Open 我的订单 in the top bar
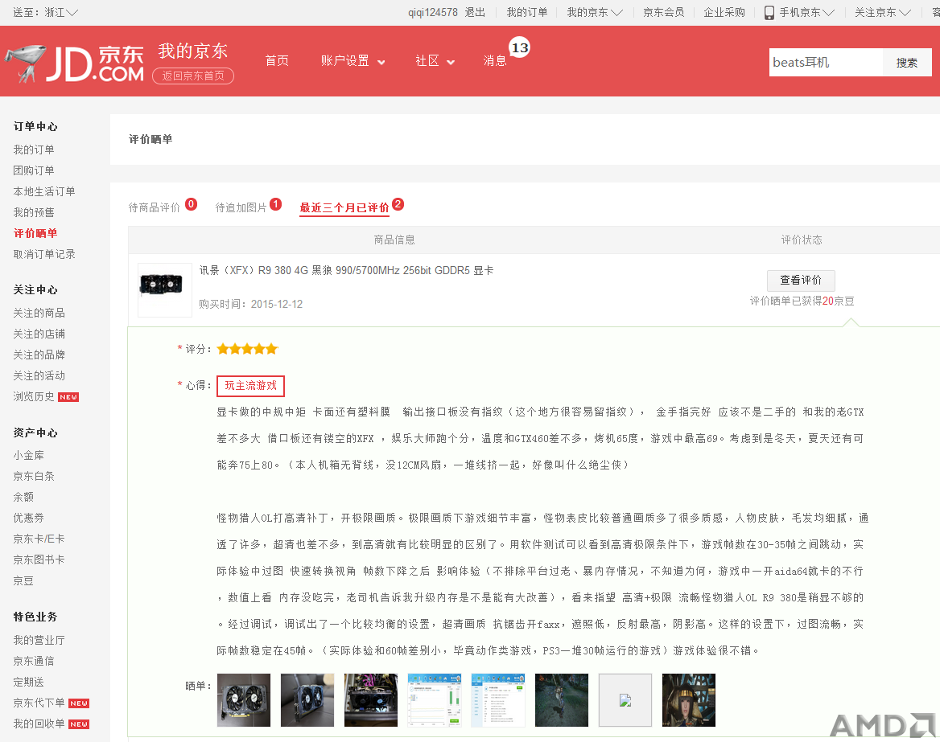 click(527, 13)
